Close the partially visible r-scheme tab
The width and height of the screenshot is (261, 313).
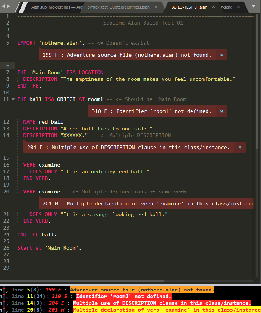click(x=238, y=7)
